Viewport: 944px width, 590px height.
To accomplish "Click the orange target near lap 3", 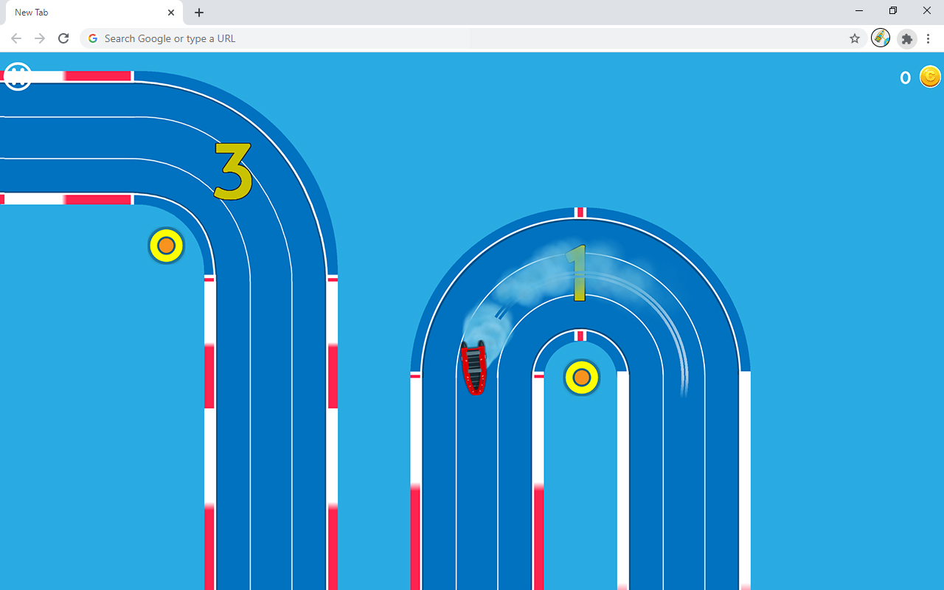I will click(166, 246).
